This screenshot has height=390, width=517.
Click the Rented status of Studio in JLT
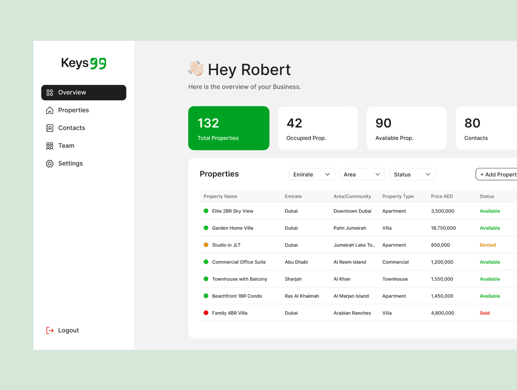pyautogui.click(x=488, y=245)
